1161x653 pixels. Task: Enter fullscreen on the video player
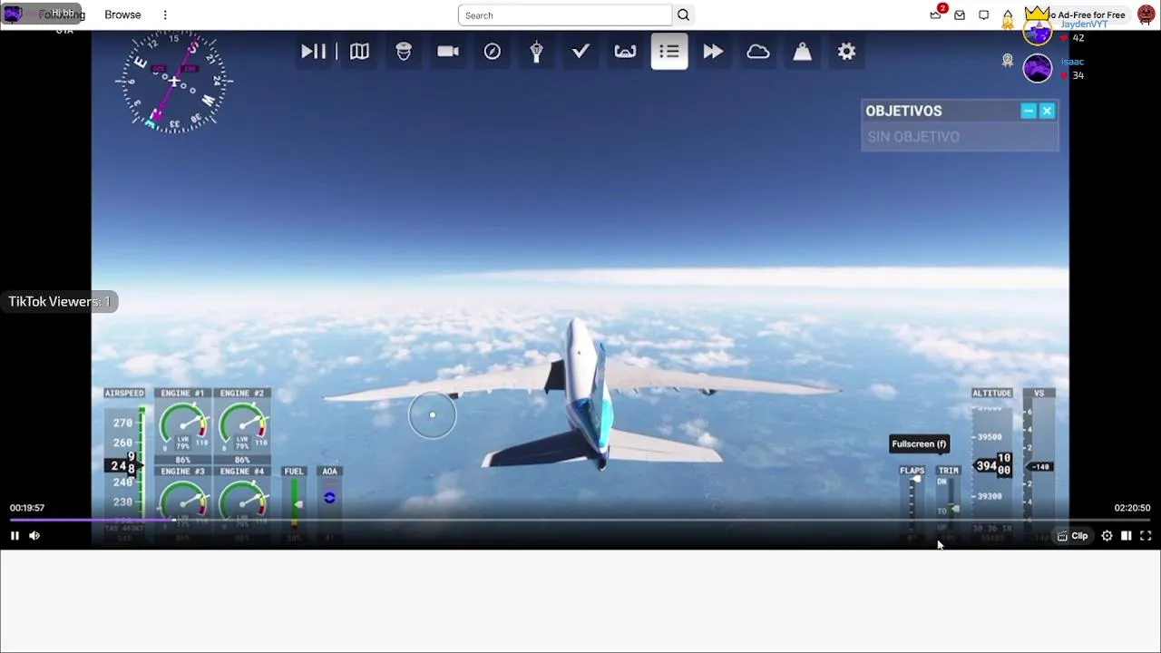point(1146,536)
